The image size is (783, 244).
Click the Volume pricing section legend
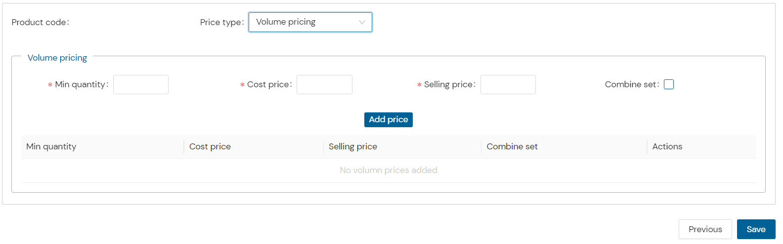point(57,58)
